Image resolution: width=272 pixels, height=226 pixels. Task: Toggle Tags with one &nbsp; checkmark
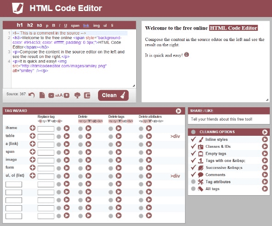pyautogui.click(x=193, y=161)
